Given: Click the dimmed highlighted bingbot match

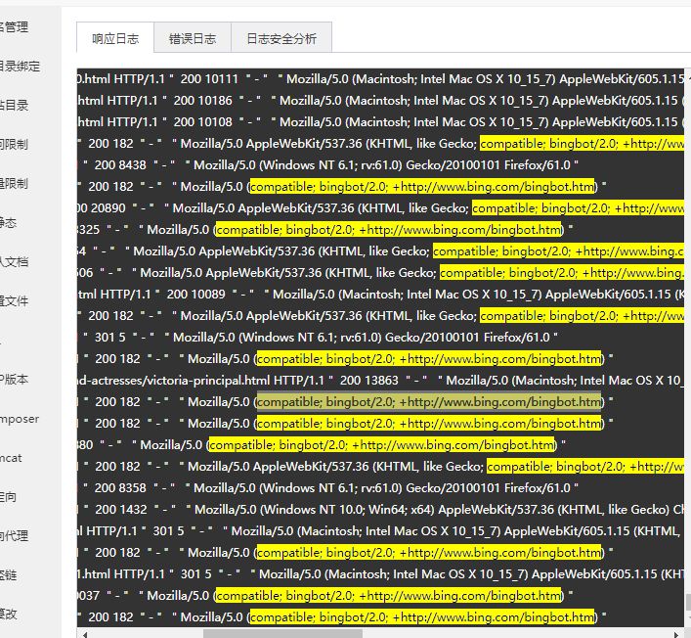Looking at the screenshot, I should tap(429, 402).
